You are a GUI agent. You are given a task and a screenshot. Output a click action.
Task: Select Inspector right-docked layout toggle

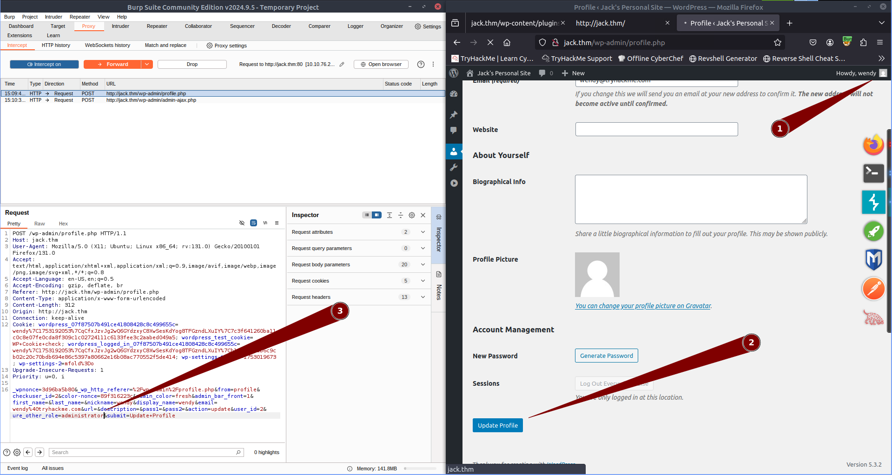377,215
